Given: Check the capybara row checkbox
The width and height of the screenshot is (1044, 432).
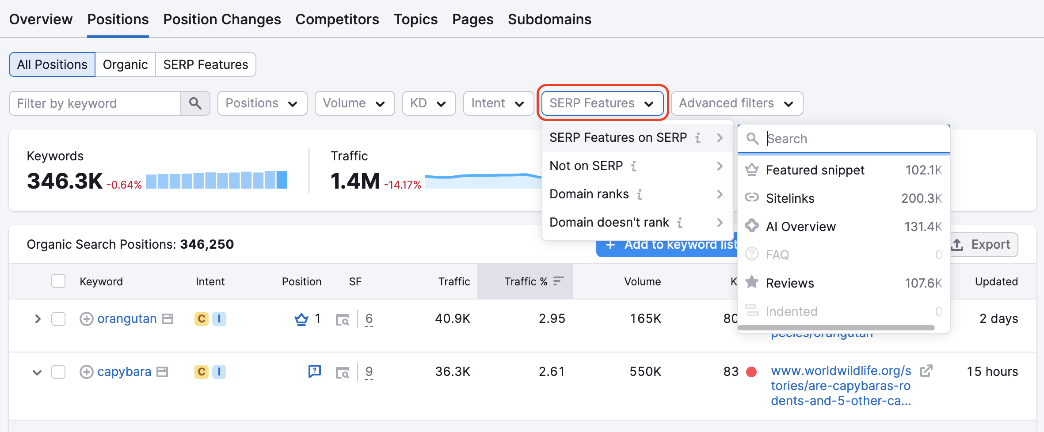Looking at the screenshot, I should click(58, 371).
